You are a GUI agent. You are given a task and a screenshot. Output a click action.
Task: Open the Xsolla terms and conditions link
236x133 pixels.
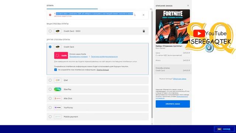tap(79, 57)
